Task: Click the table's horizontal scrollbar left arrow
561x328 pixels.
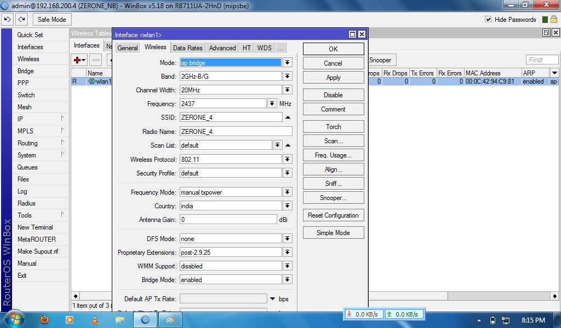Action: [76, 296]
